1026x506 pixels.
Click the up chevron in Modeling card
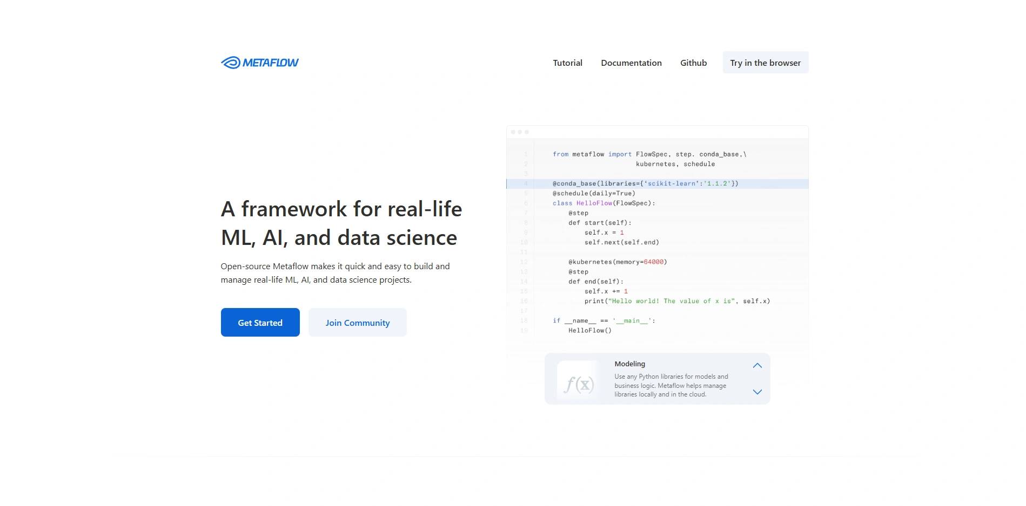pyautogui.click(x=757, y=365)
